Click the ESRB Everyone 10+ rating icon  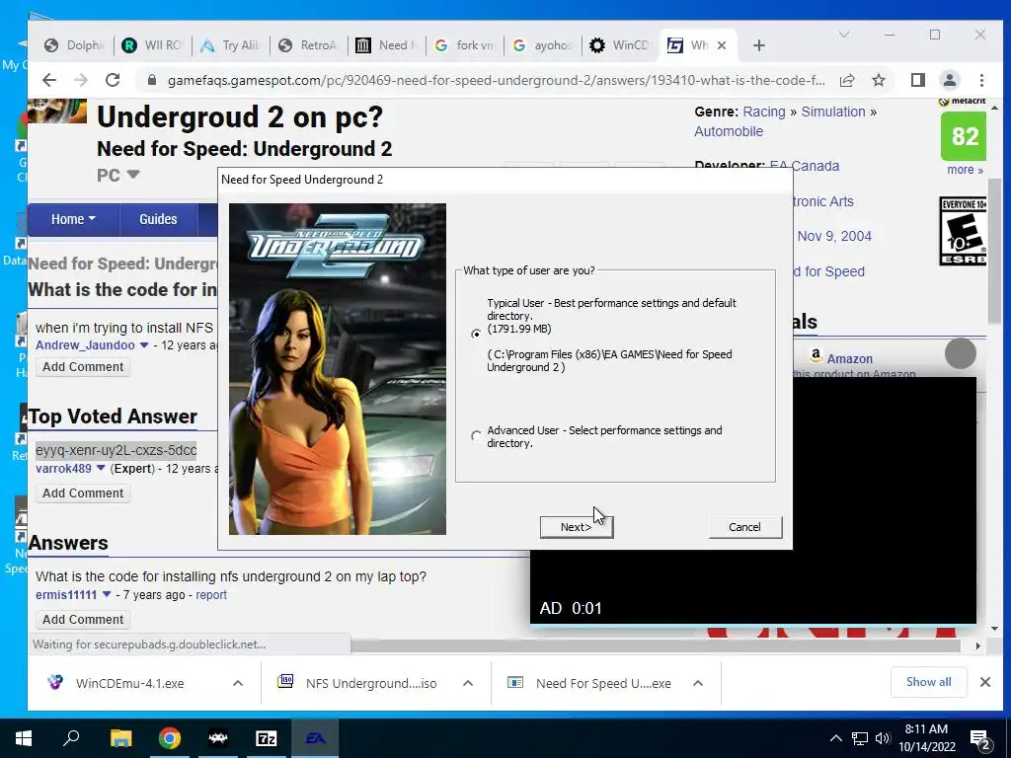[963, 231]
